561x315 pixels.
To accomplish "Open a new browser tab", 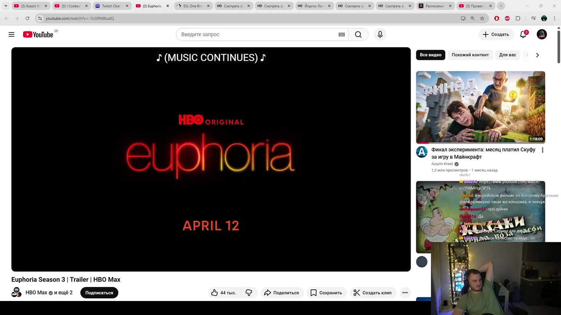I will [501, 6].
